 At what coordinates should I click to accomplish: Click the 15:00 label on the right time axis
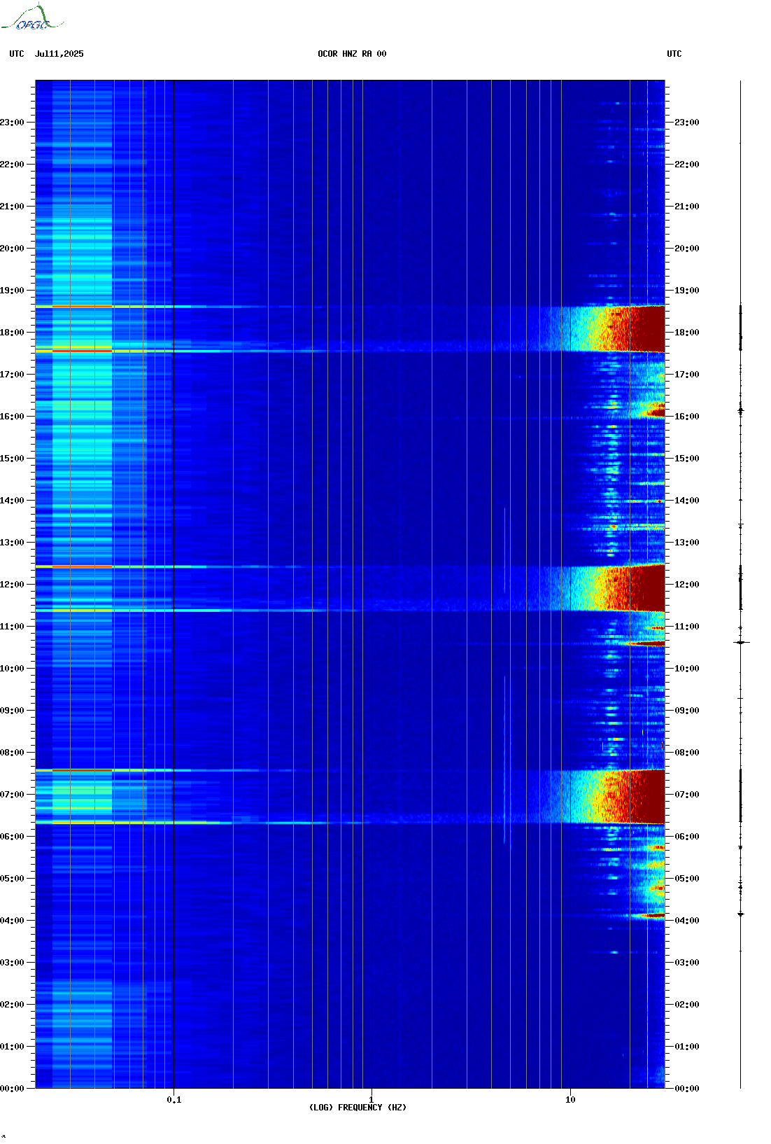[687, 459]
